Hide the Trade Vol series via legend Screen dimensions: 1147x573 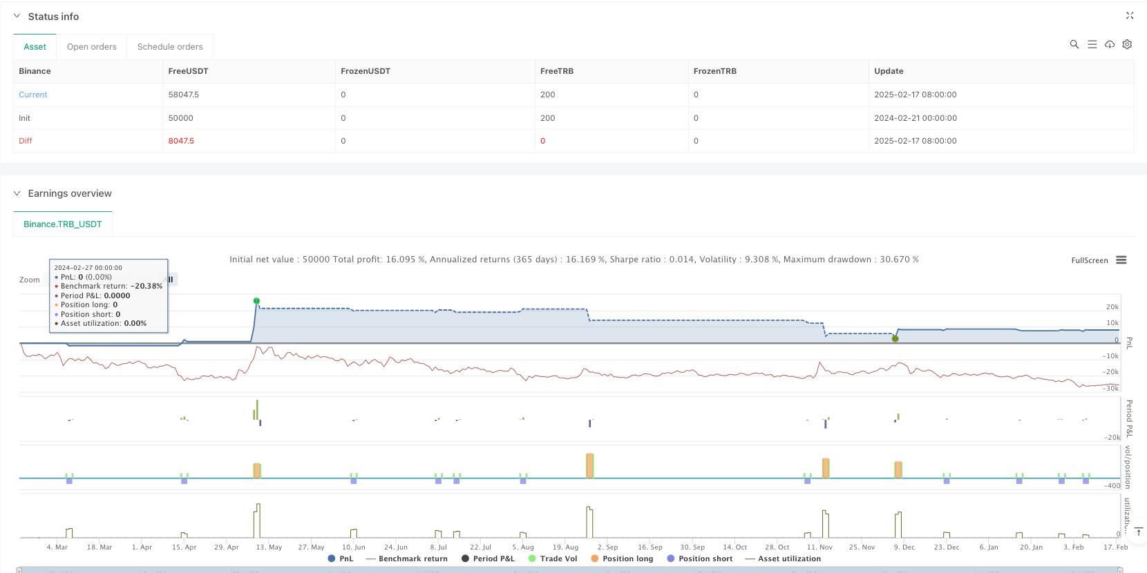(x=552, y=559)
